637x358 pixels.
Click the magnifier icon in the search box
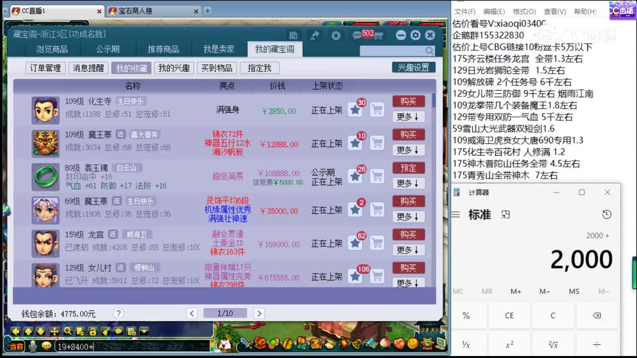429,50
